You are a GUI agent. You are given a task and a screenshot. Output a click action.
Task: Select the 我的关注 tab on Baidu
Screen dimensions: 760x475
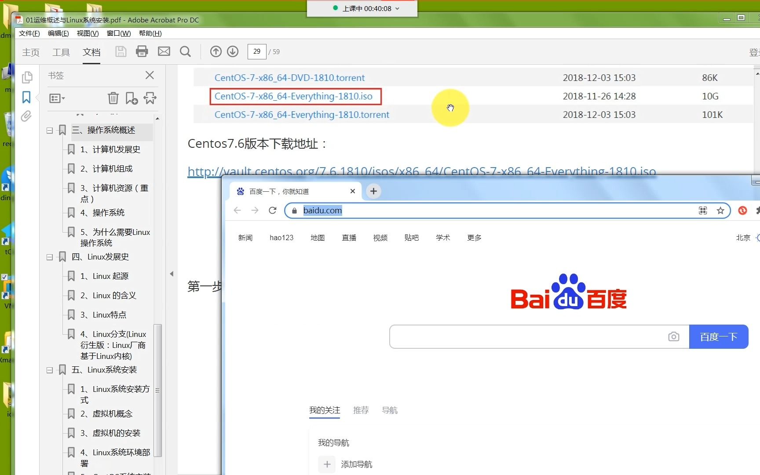click(x=325, y=410)
